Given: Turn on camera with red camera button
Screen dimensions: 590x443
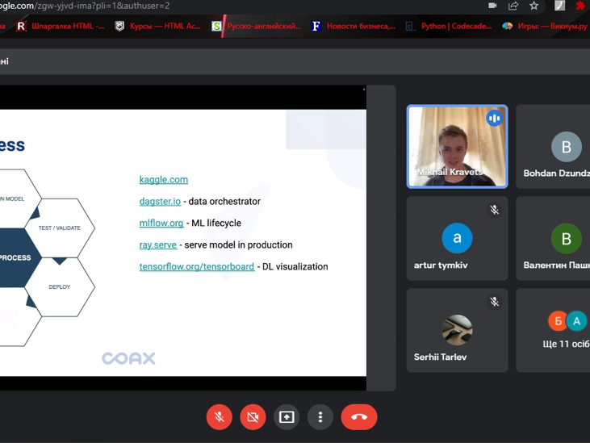Looking at the screenshot, I should pyautogui.click(x=253, y=417).
